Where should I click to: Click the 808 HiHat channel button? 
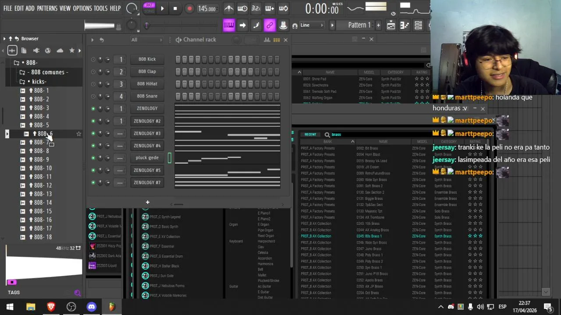click(147, 84)
